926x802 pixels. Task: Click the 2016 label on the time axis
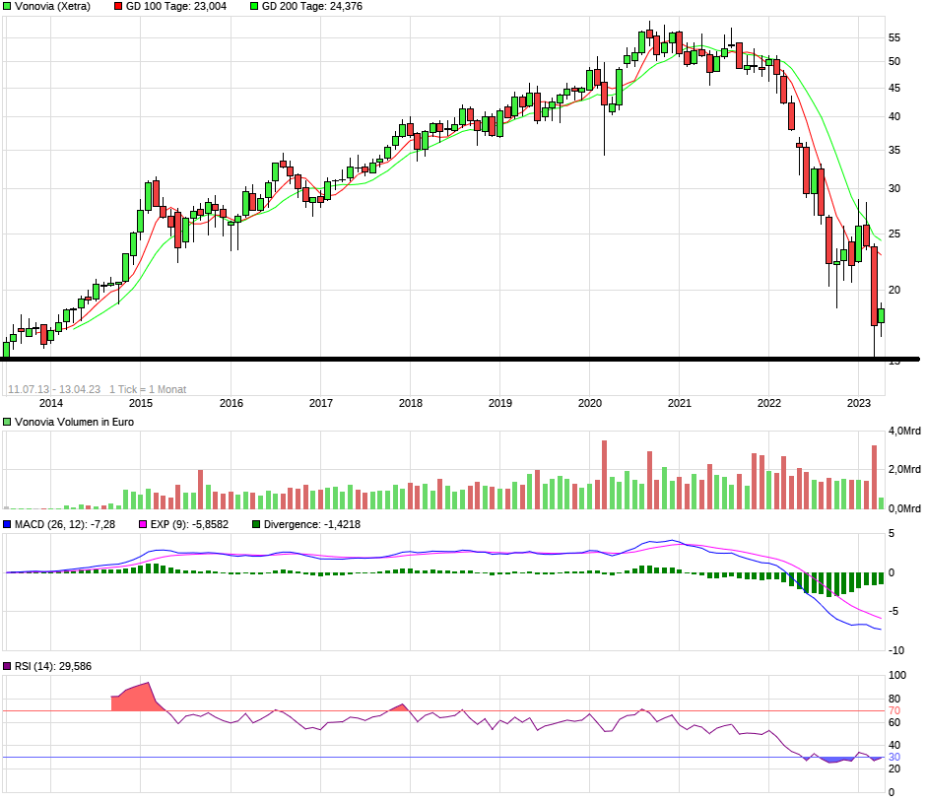(231, 403)
